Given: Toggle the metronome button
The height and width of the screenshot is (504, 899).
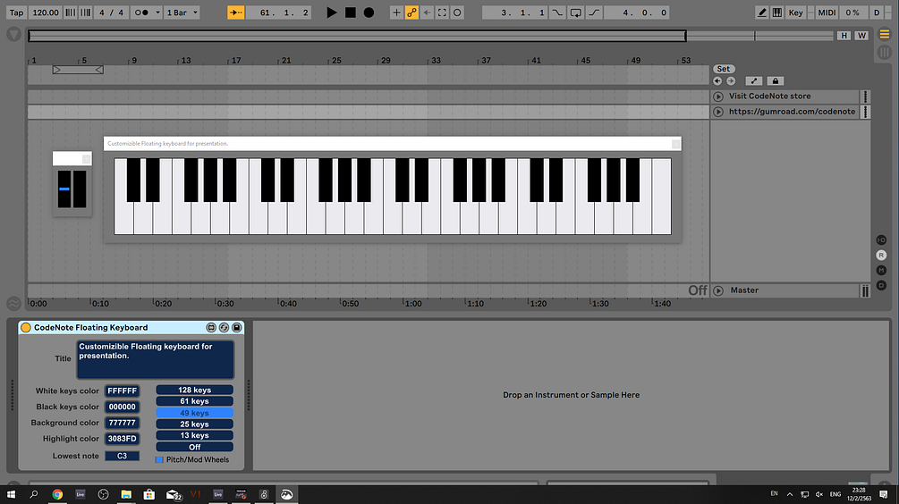Looking at the screenshot, I should point(141,12).
